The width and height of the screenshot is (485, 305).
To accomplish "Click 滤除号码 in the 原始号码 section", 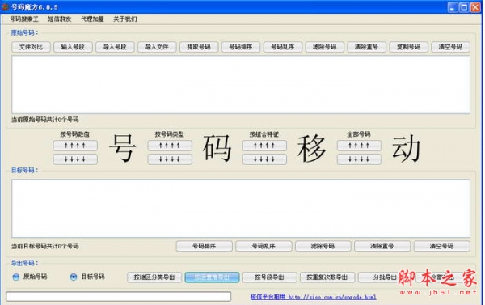I will [325, 47].
